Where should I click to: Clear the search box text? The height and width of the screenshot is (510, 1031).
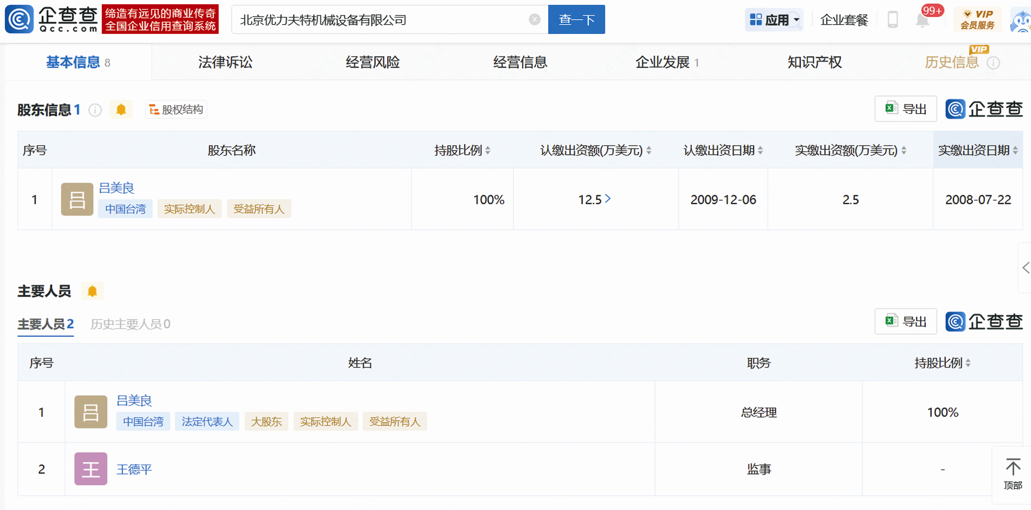(x=534, y=19)
